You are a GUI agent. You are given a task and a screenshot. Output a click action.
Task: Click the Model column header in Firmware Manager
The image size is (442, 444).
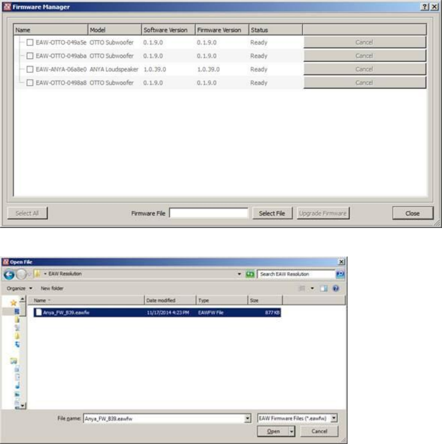[x=114, y=29]
